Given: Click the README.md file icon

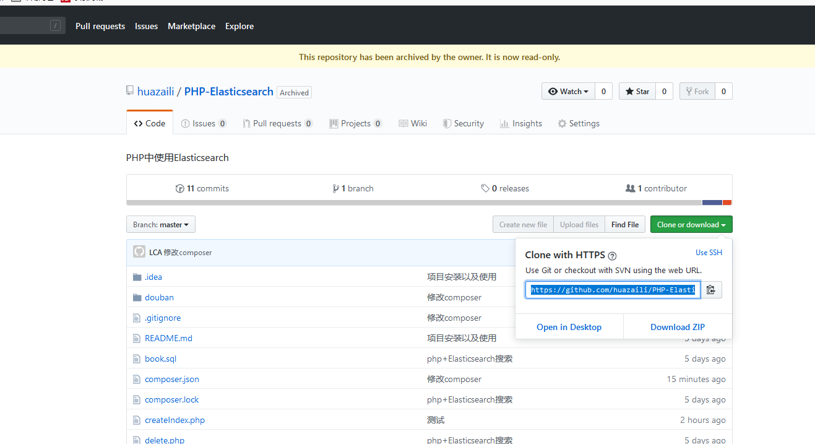Looking at the screenshot, I should coord(137,338).
